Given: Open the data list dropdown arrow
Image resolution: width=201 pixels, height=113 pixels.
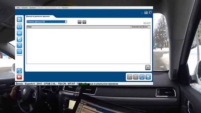Looking at the screenshot, I should click(x=66, y=22).
